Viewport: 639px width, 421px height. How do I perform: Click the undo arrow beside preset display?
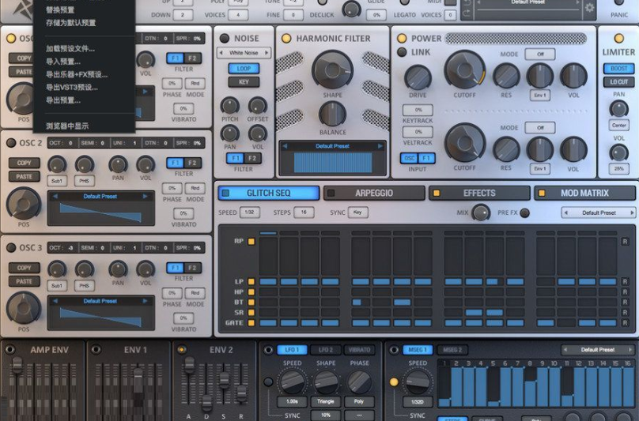point(466,3)
